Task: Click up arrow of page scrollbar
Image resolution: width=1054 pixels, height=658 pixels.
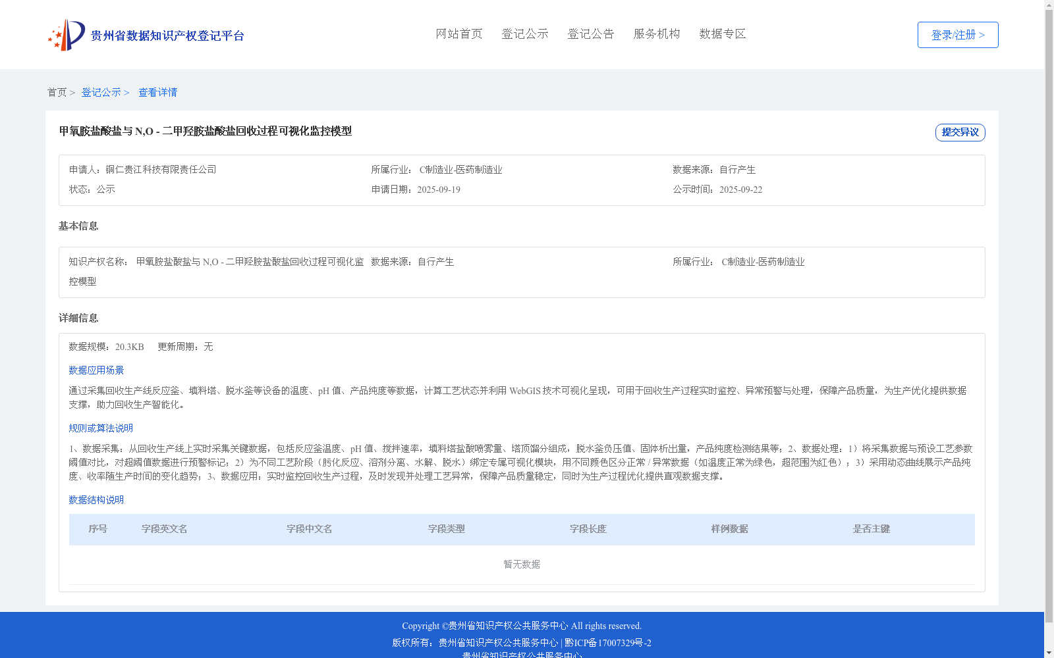Action: pyautogui.click(x=1049, y=5)
